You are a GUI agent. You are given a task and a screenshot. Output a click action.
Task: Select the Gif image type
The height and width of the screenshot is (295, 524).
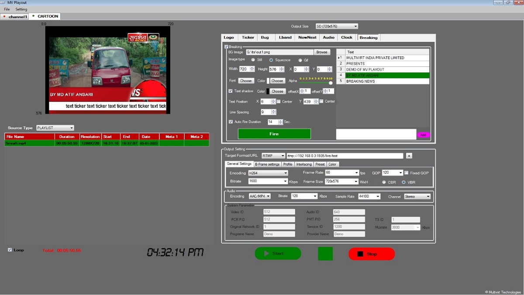[x=300, y=60]
